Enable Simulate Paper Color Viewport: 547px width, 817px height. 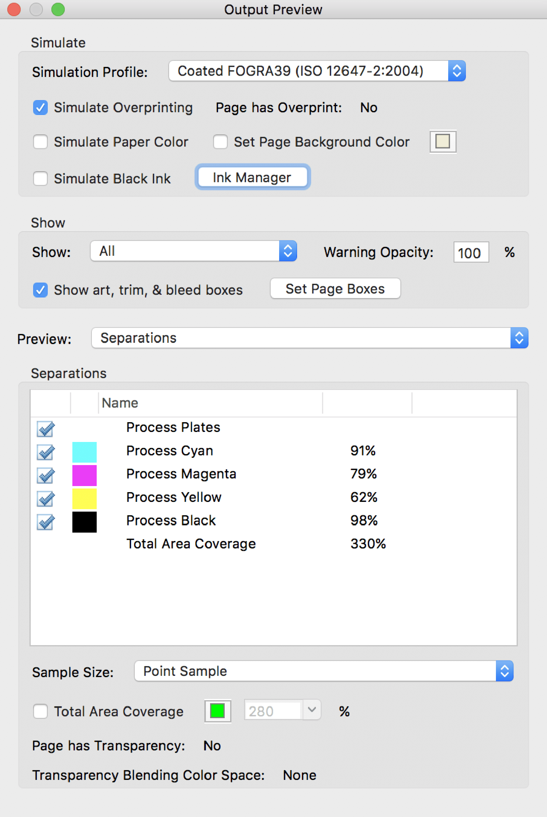(40, 142)
